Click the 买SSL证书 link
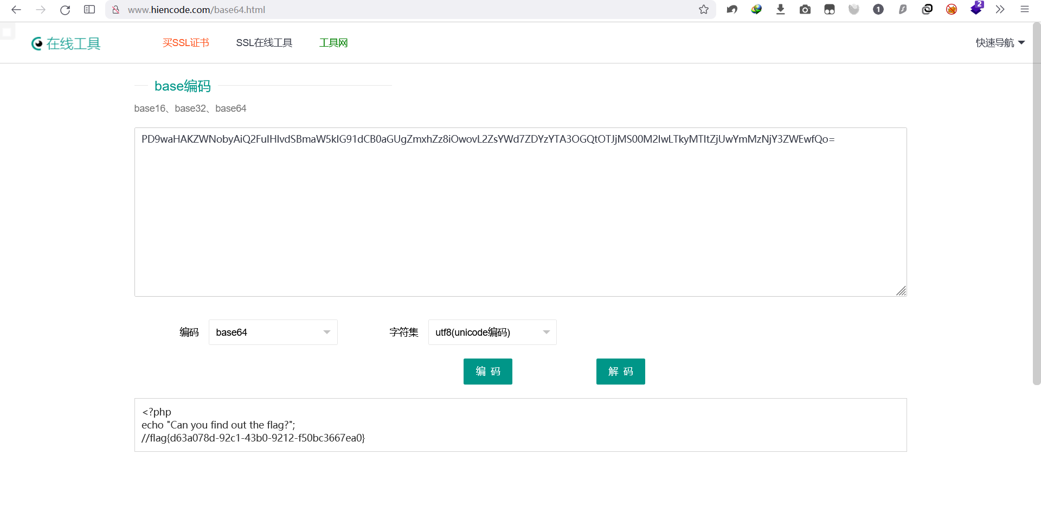 coord(186,42)
